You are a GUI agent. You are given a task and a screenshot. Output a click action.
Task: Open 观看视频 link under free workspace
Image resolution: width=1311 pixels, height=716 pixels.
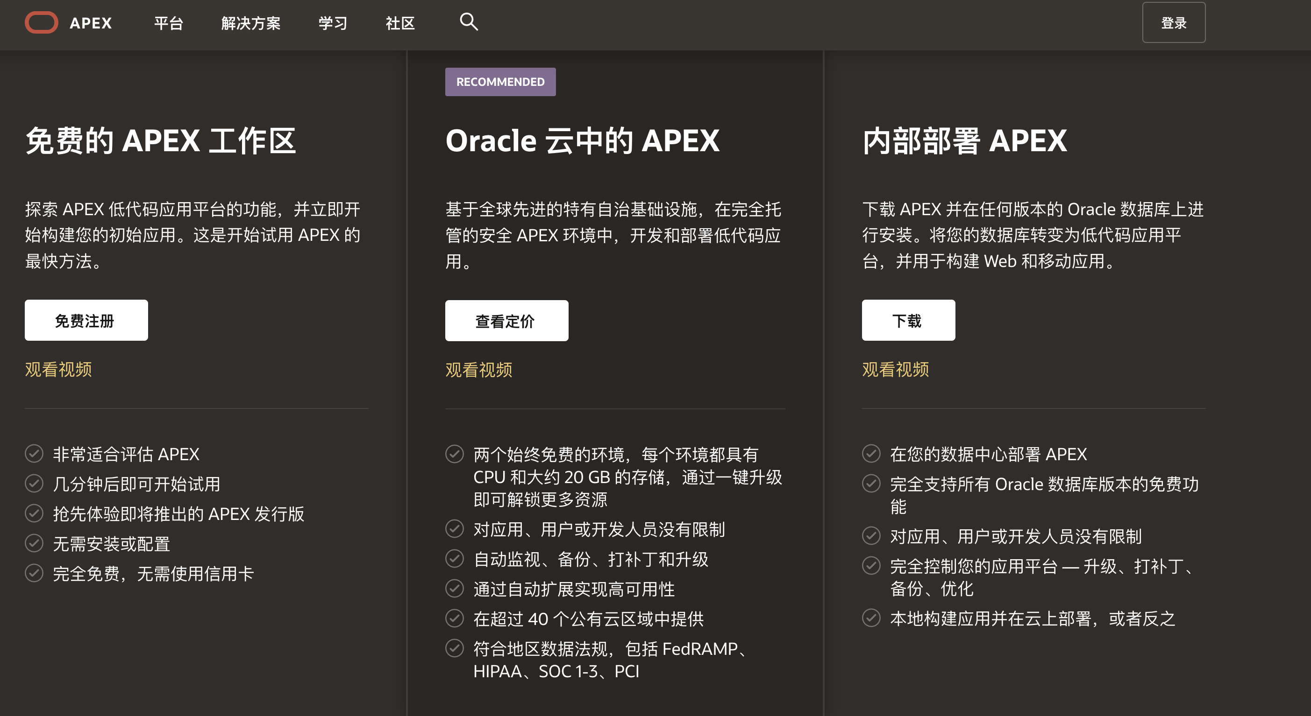click(58, 369)
